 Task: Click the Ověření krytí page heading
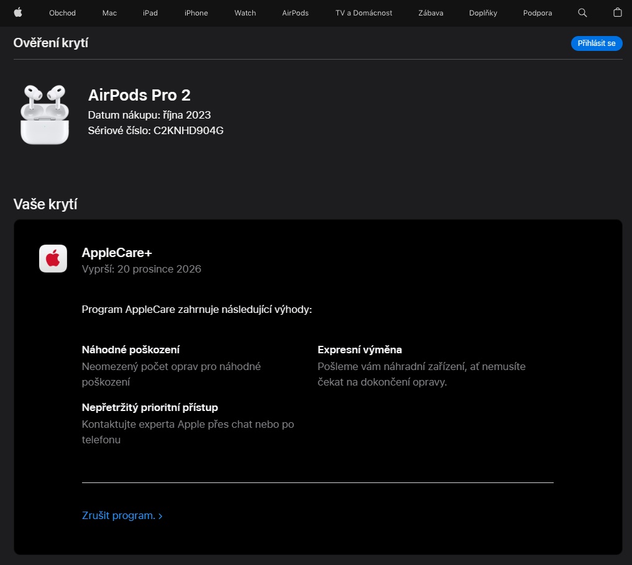pos(51,43)
